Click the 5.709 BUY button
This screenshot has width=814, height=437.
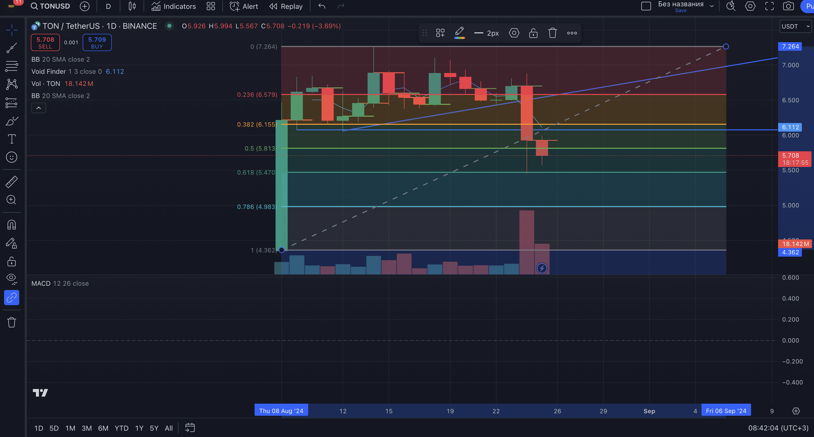click(97, 43)
